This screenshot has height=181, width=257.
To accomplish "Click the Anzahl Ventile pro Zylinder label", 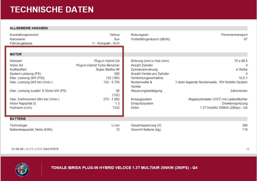I will click(x=150, y=74).
